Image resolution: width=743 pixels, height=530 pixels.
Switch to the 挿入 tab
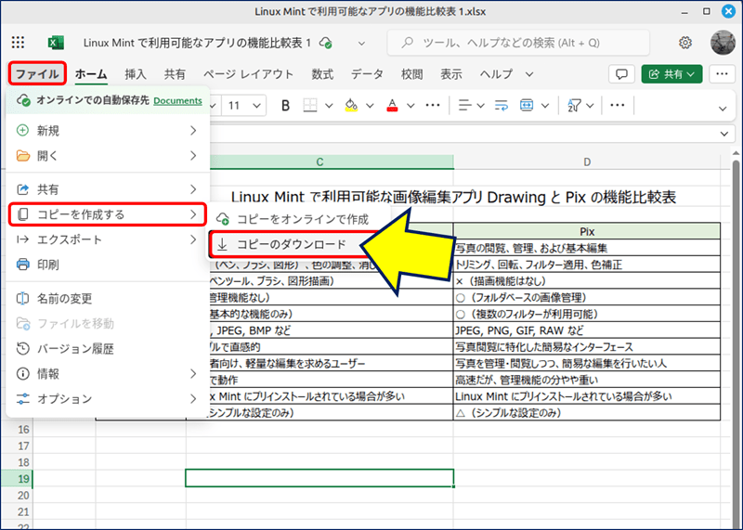136,74
